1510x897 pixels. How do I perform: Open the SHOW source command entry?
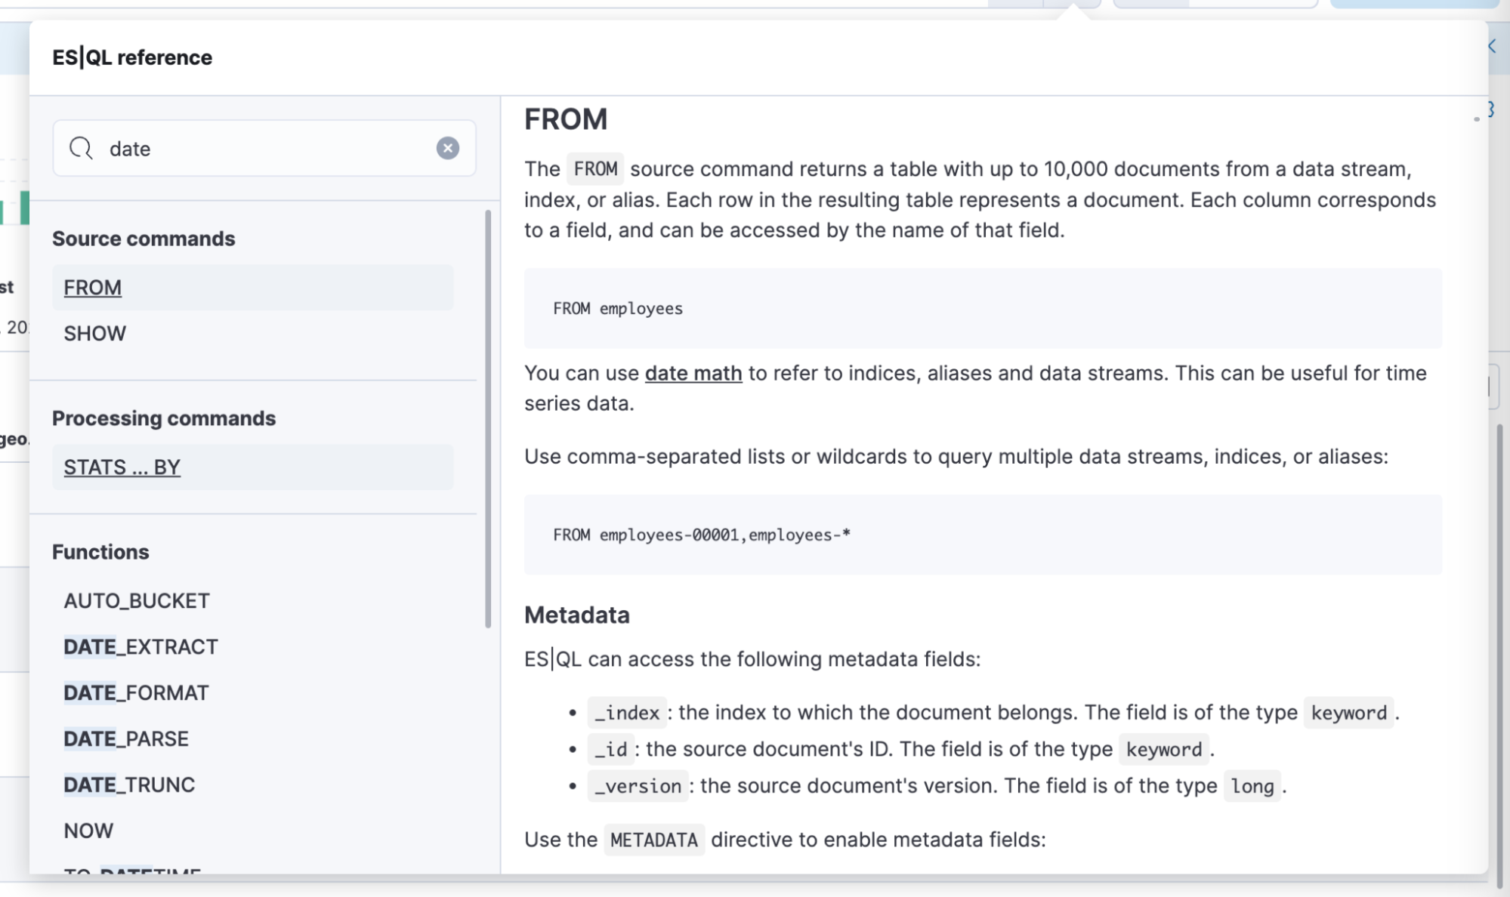[x=94, y=333]
